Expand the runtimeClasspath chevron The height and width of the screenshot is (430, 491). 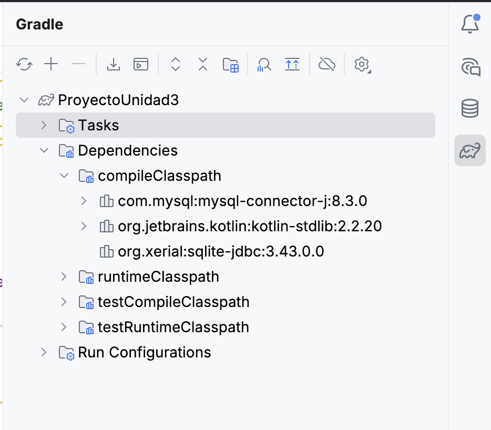tap(64, 277)
